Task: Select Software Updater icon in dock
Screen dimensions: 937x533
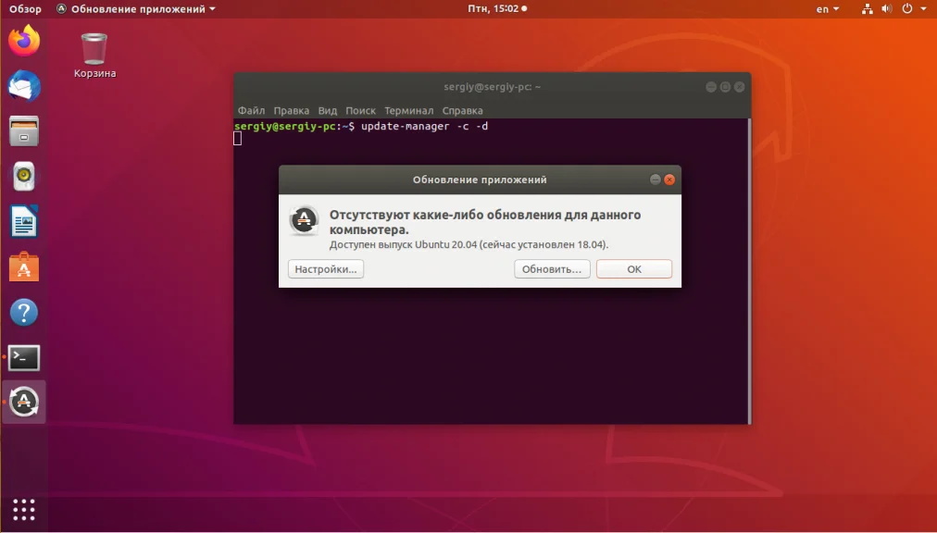Action: [24, 402]
